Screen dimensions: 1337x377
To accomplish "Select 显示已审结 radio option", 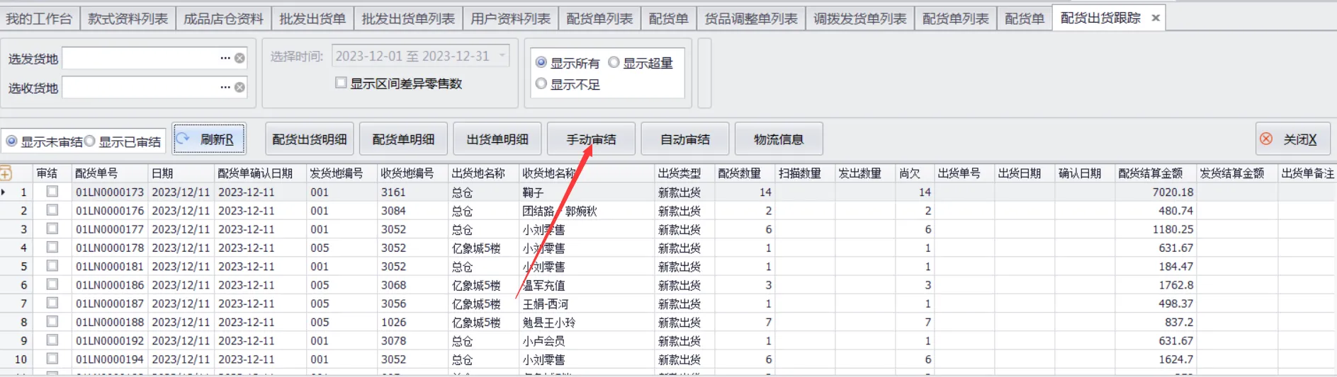I will (90, 141).
